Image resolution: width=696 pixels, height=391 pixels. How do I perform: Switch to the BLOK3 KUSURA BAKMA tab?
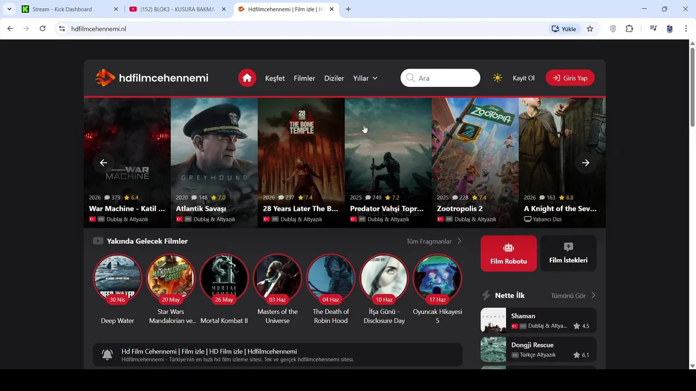178,9
